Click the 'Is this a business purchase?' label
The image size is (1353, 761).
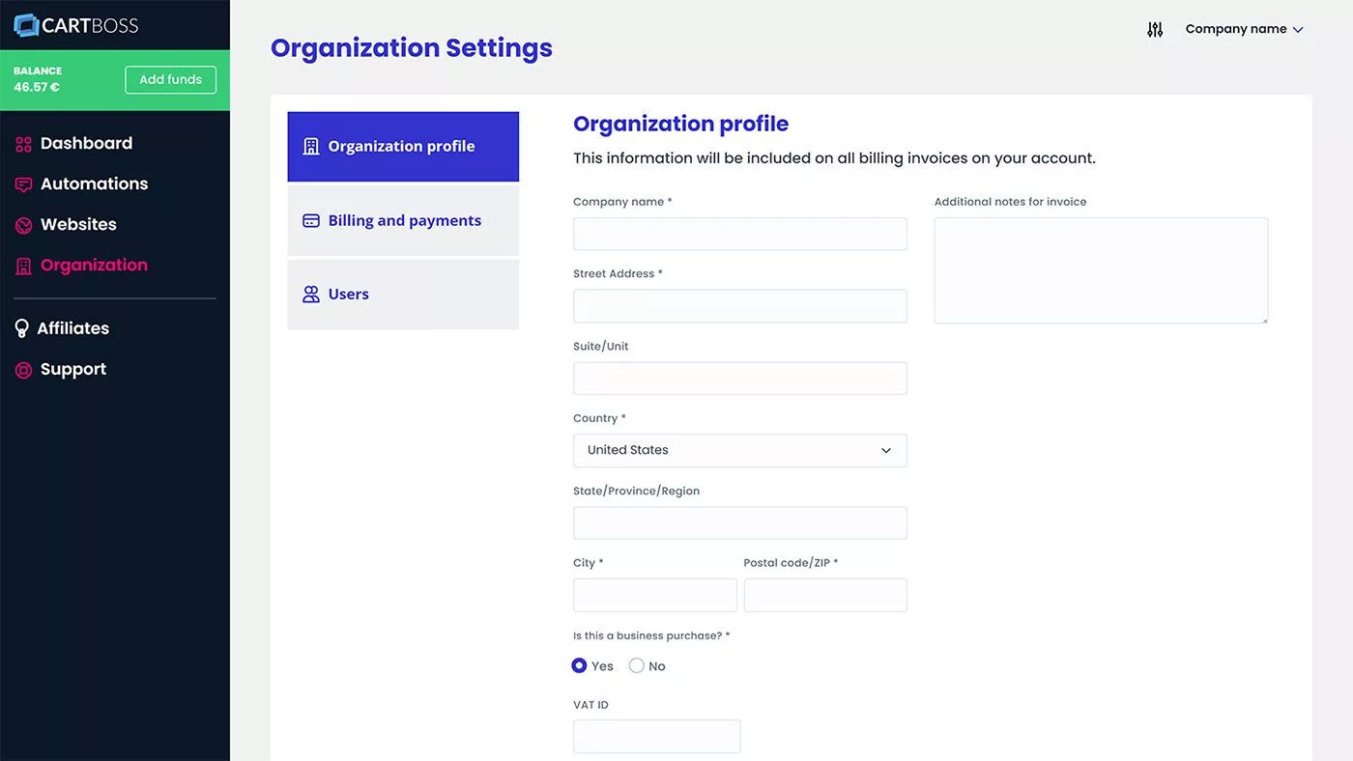(651, 635)
